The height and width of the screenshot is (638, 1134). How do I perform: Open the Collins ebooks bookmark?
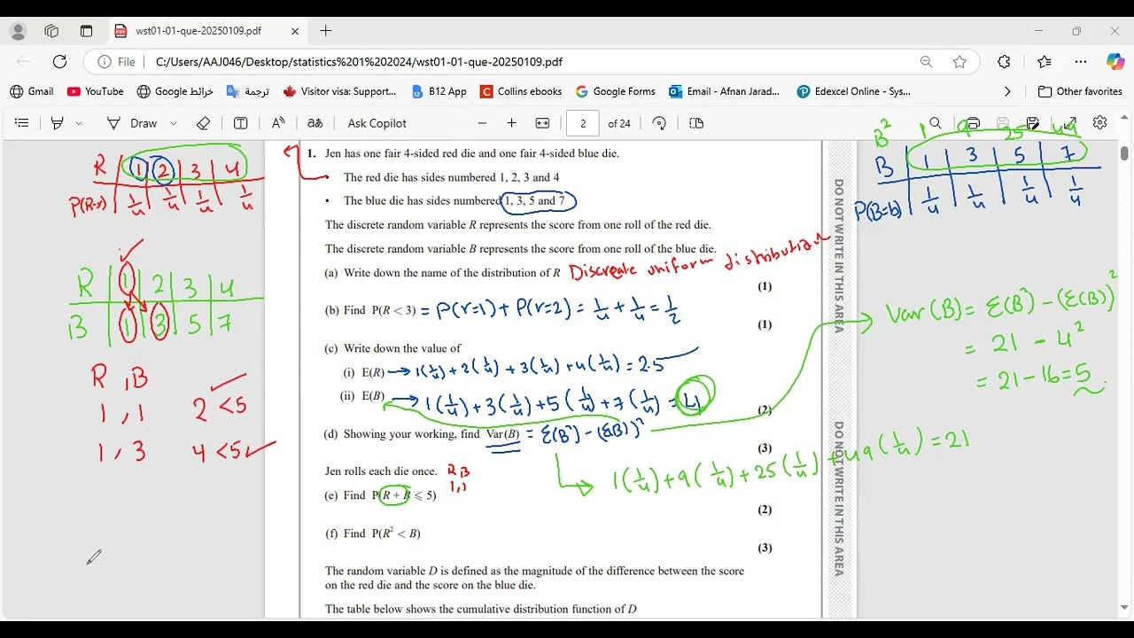coord(521,91)
